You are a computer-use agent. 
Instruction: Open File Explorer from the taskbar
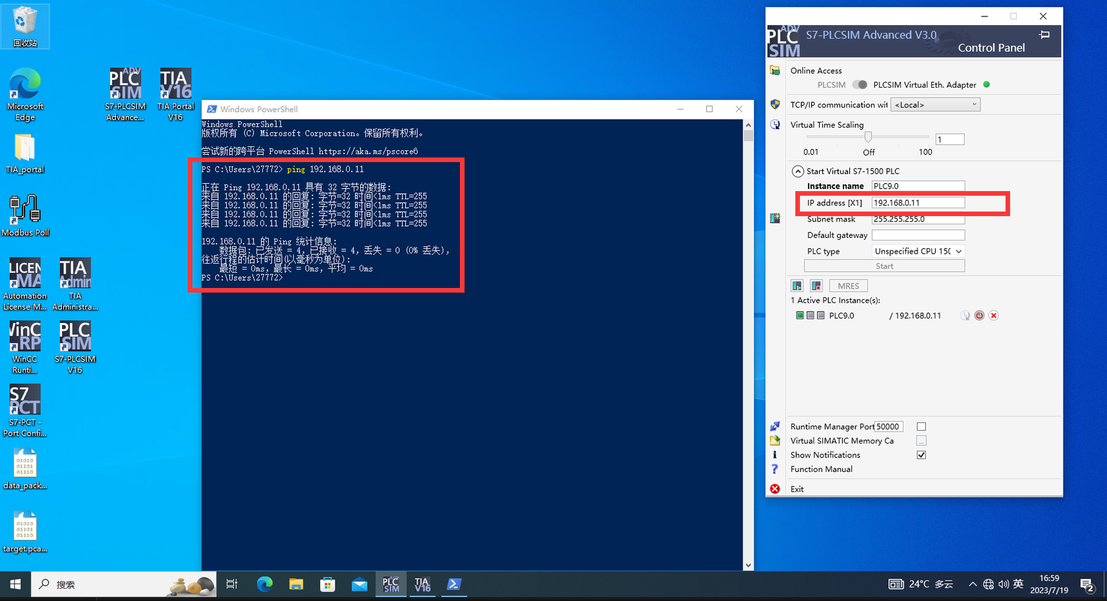(296, 584)
